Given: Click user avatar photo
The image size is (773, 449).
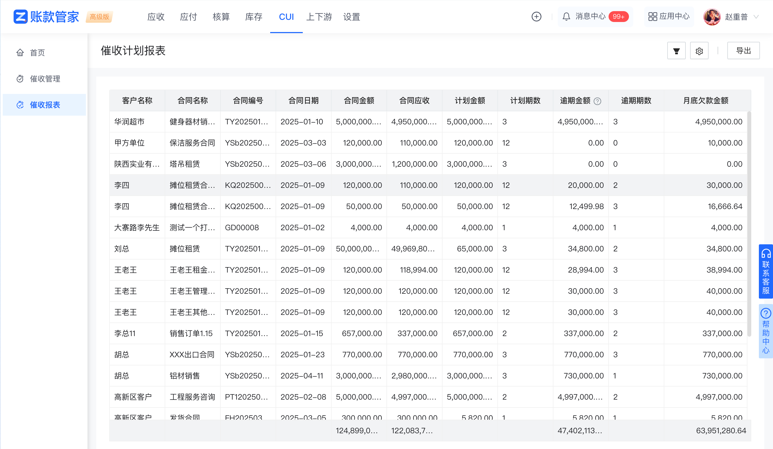Looking at the screenshot, I should 712,17.
